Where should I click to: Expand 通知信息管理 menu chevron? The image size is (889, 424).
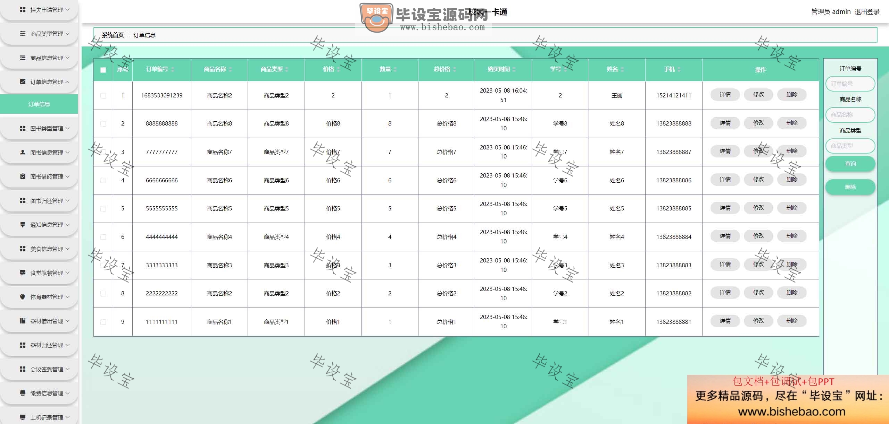coord(67,225)
